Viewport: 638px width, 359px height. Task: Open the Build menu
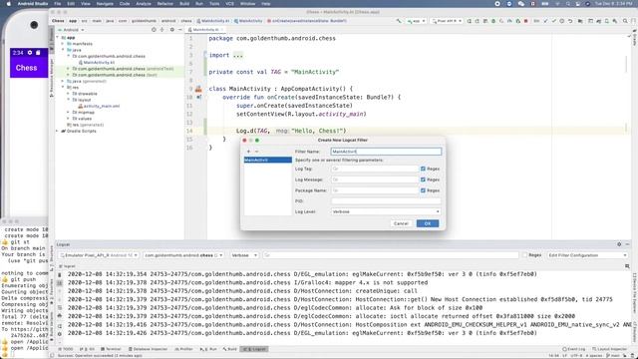click(x=184, y=4)
